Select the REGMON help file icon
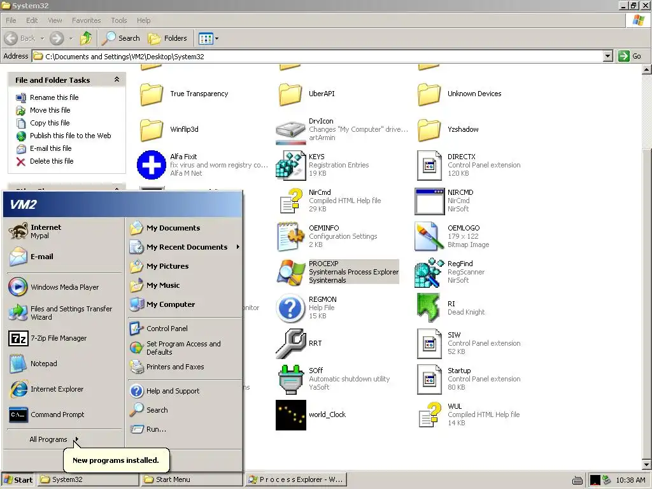This screenshot has height=489, width=652. point(290,308)
